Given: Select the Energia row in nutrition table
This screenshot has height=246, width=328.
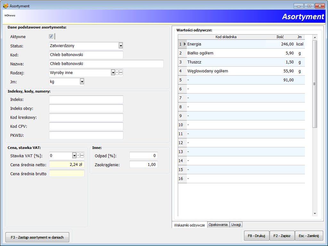Looking at the screenshot, I should tap(242, 44).
